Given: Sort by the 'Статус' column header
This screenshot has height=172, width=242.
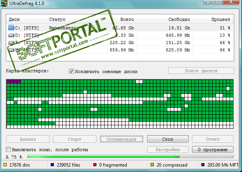Looking at the screenshot, I should pyautogui.click(x=67, y=19).
